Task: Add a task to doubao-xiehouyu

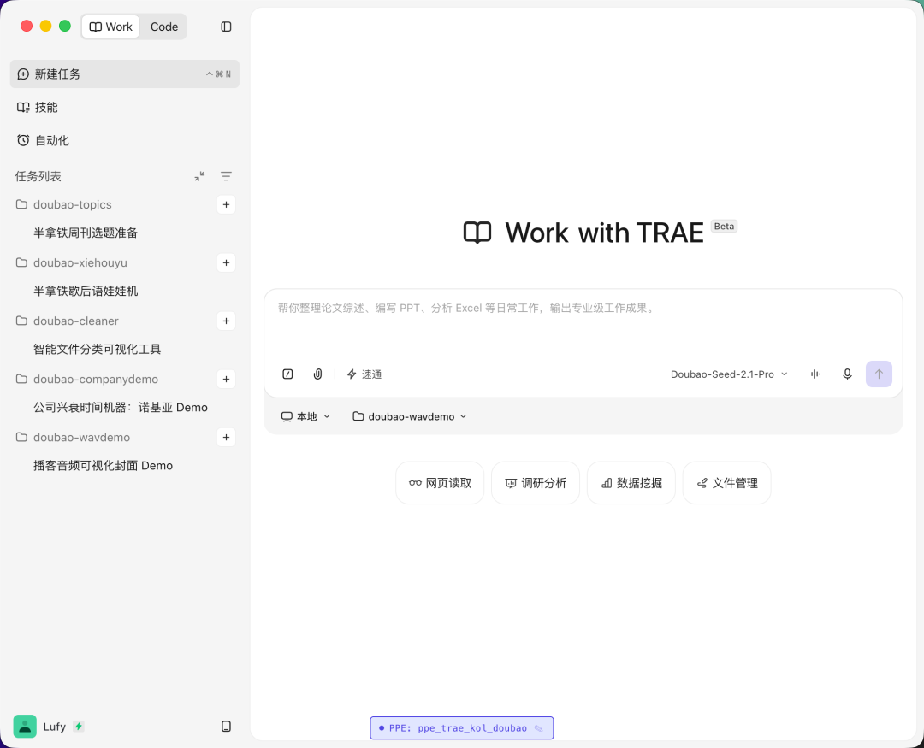Action: click(x=226, y=262)
